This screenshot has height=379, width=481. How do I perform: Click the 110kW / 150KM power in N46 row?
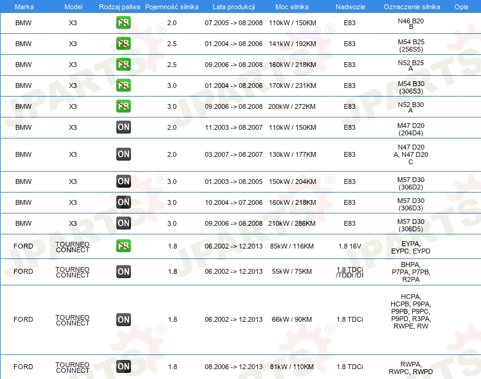tap(292, 23)
